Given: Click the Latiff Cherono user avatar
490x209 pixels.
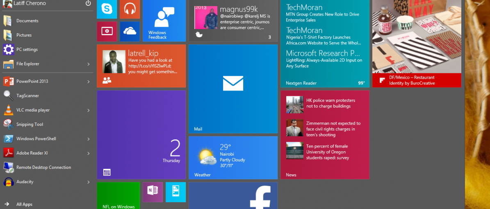Looking at the screenshot, I should (x=7, y=3).
